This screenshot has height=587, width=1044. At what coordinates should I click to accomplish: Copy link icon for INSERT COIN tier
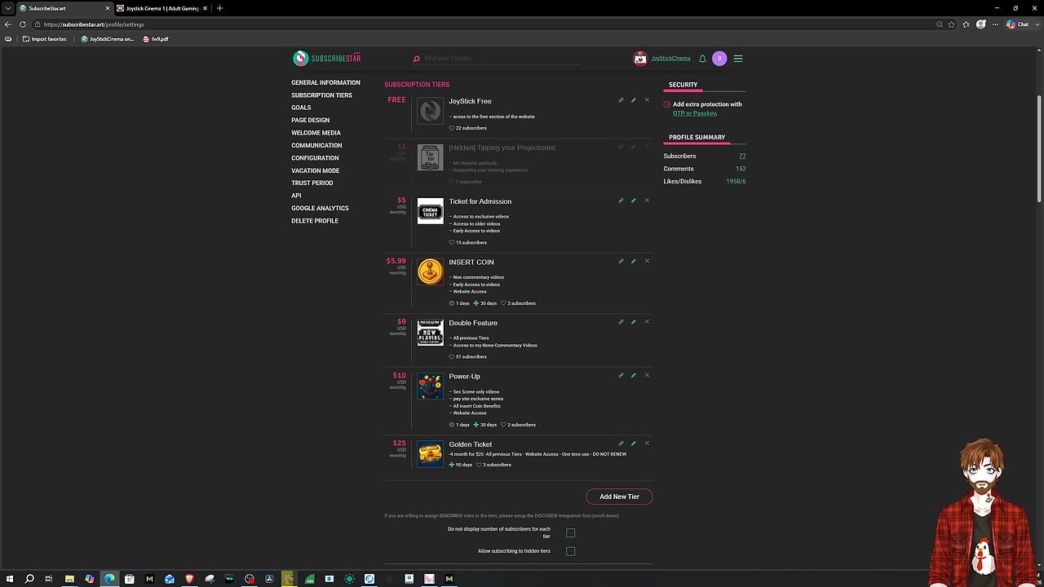click(621, 261)
